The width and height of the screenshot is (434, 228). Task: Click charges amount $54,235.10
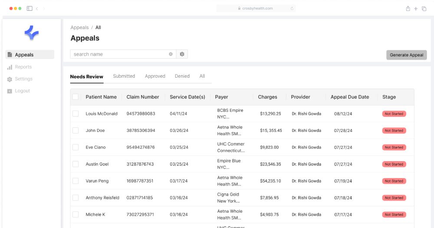tap(270, 181)
